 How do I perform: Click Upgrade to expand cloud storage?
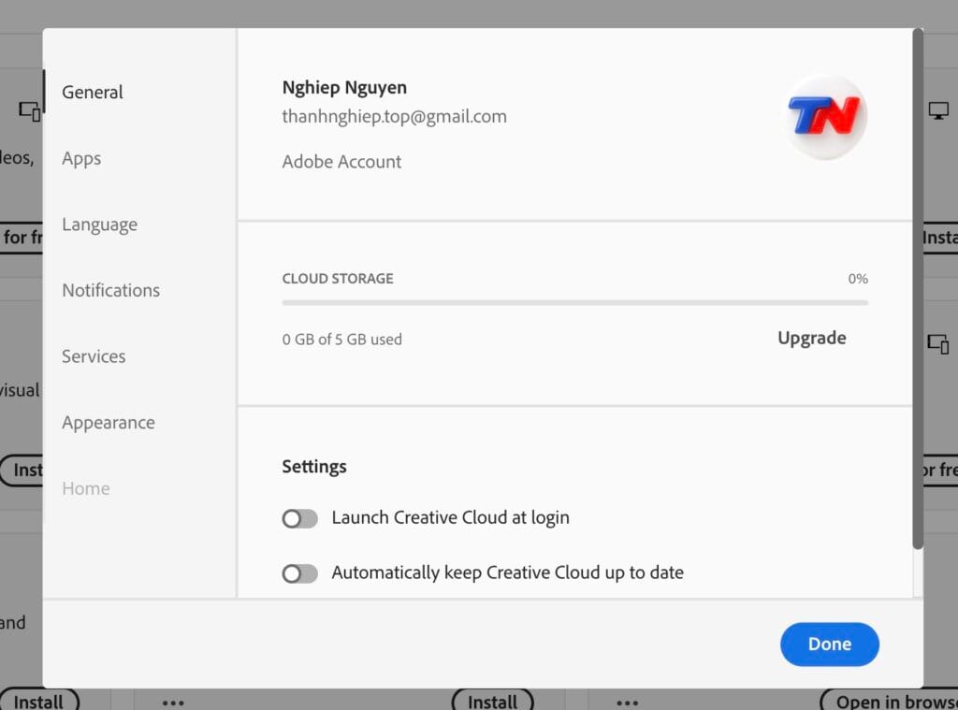click(x=811, y=338)
